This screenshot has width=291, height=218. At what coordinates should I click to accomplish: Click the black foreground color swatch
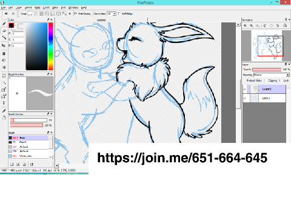tap(12, 25)
